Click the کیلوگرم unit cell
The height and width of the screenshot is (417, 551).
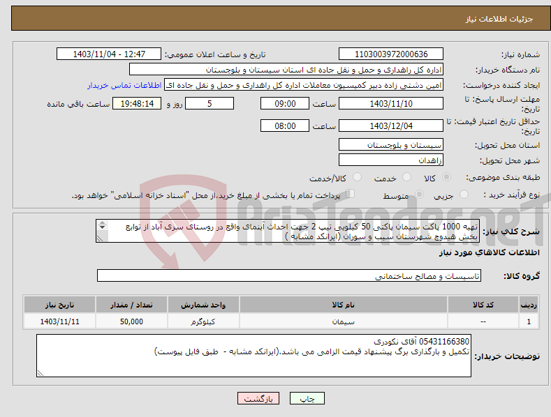(203, 321)
